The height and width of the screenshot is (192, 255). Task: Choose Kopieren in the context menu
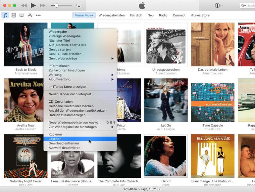point(80,135)
